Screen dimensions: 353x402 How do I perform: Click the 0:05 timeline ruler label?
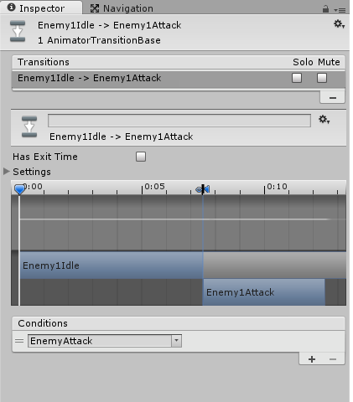coord(154,186)
